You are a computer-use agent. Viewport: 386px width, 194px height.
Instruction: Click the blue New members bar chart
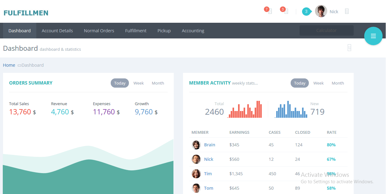coord(291,109)
